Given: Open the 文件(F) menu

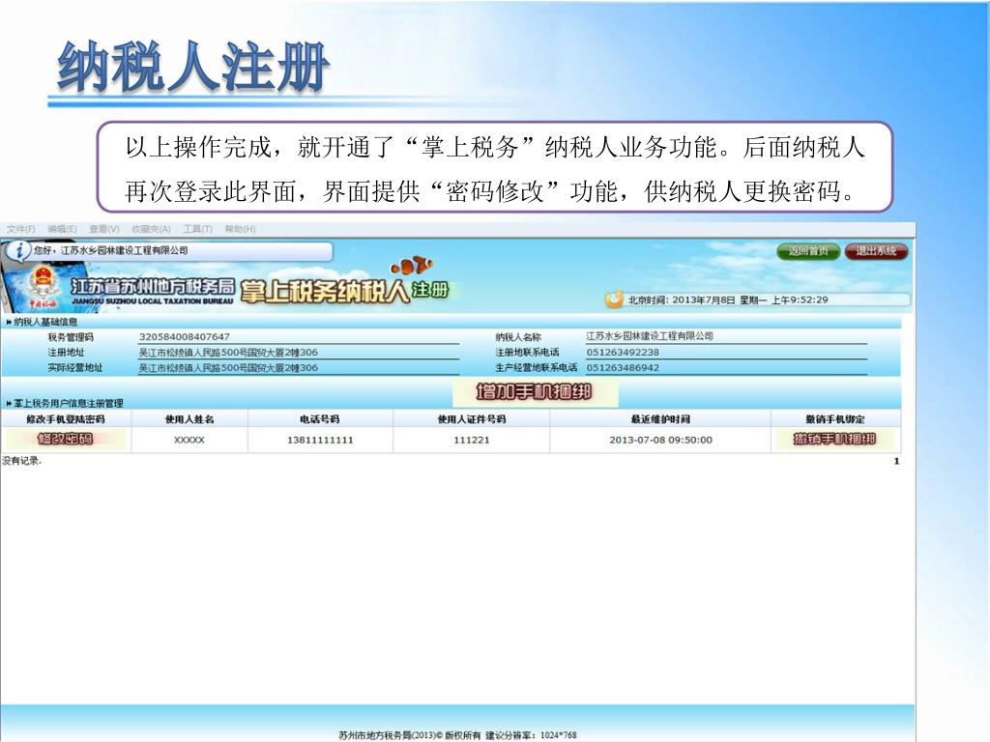Looking at the screenshot, I should pos(20,229).
